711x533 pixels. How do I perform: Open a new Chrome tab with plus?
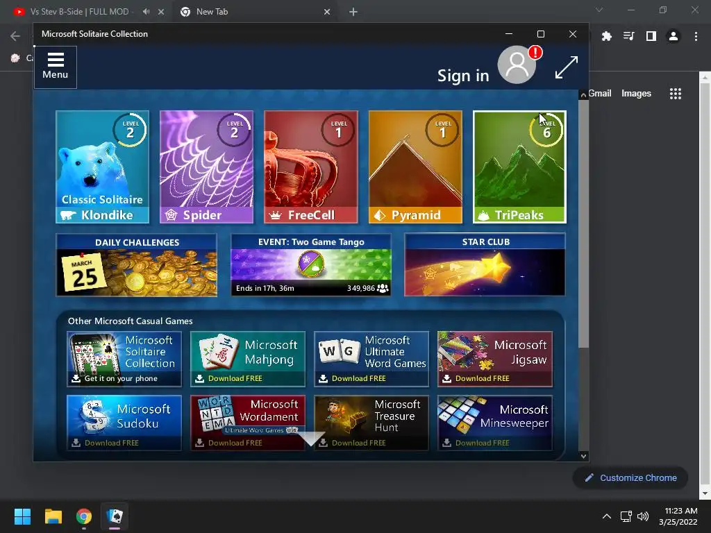coord(353,12)
